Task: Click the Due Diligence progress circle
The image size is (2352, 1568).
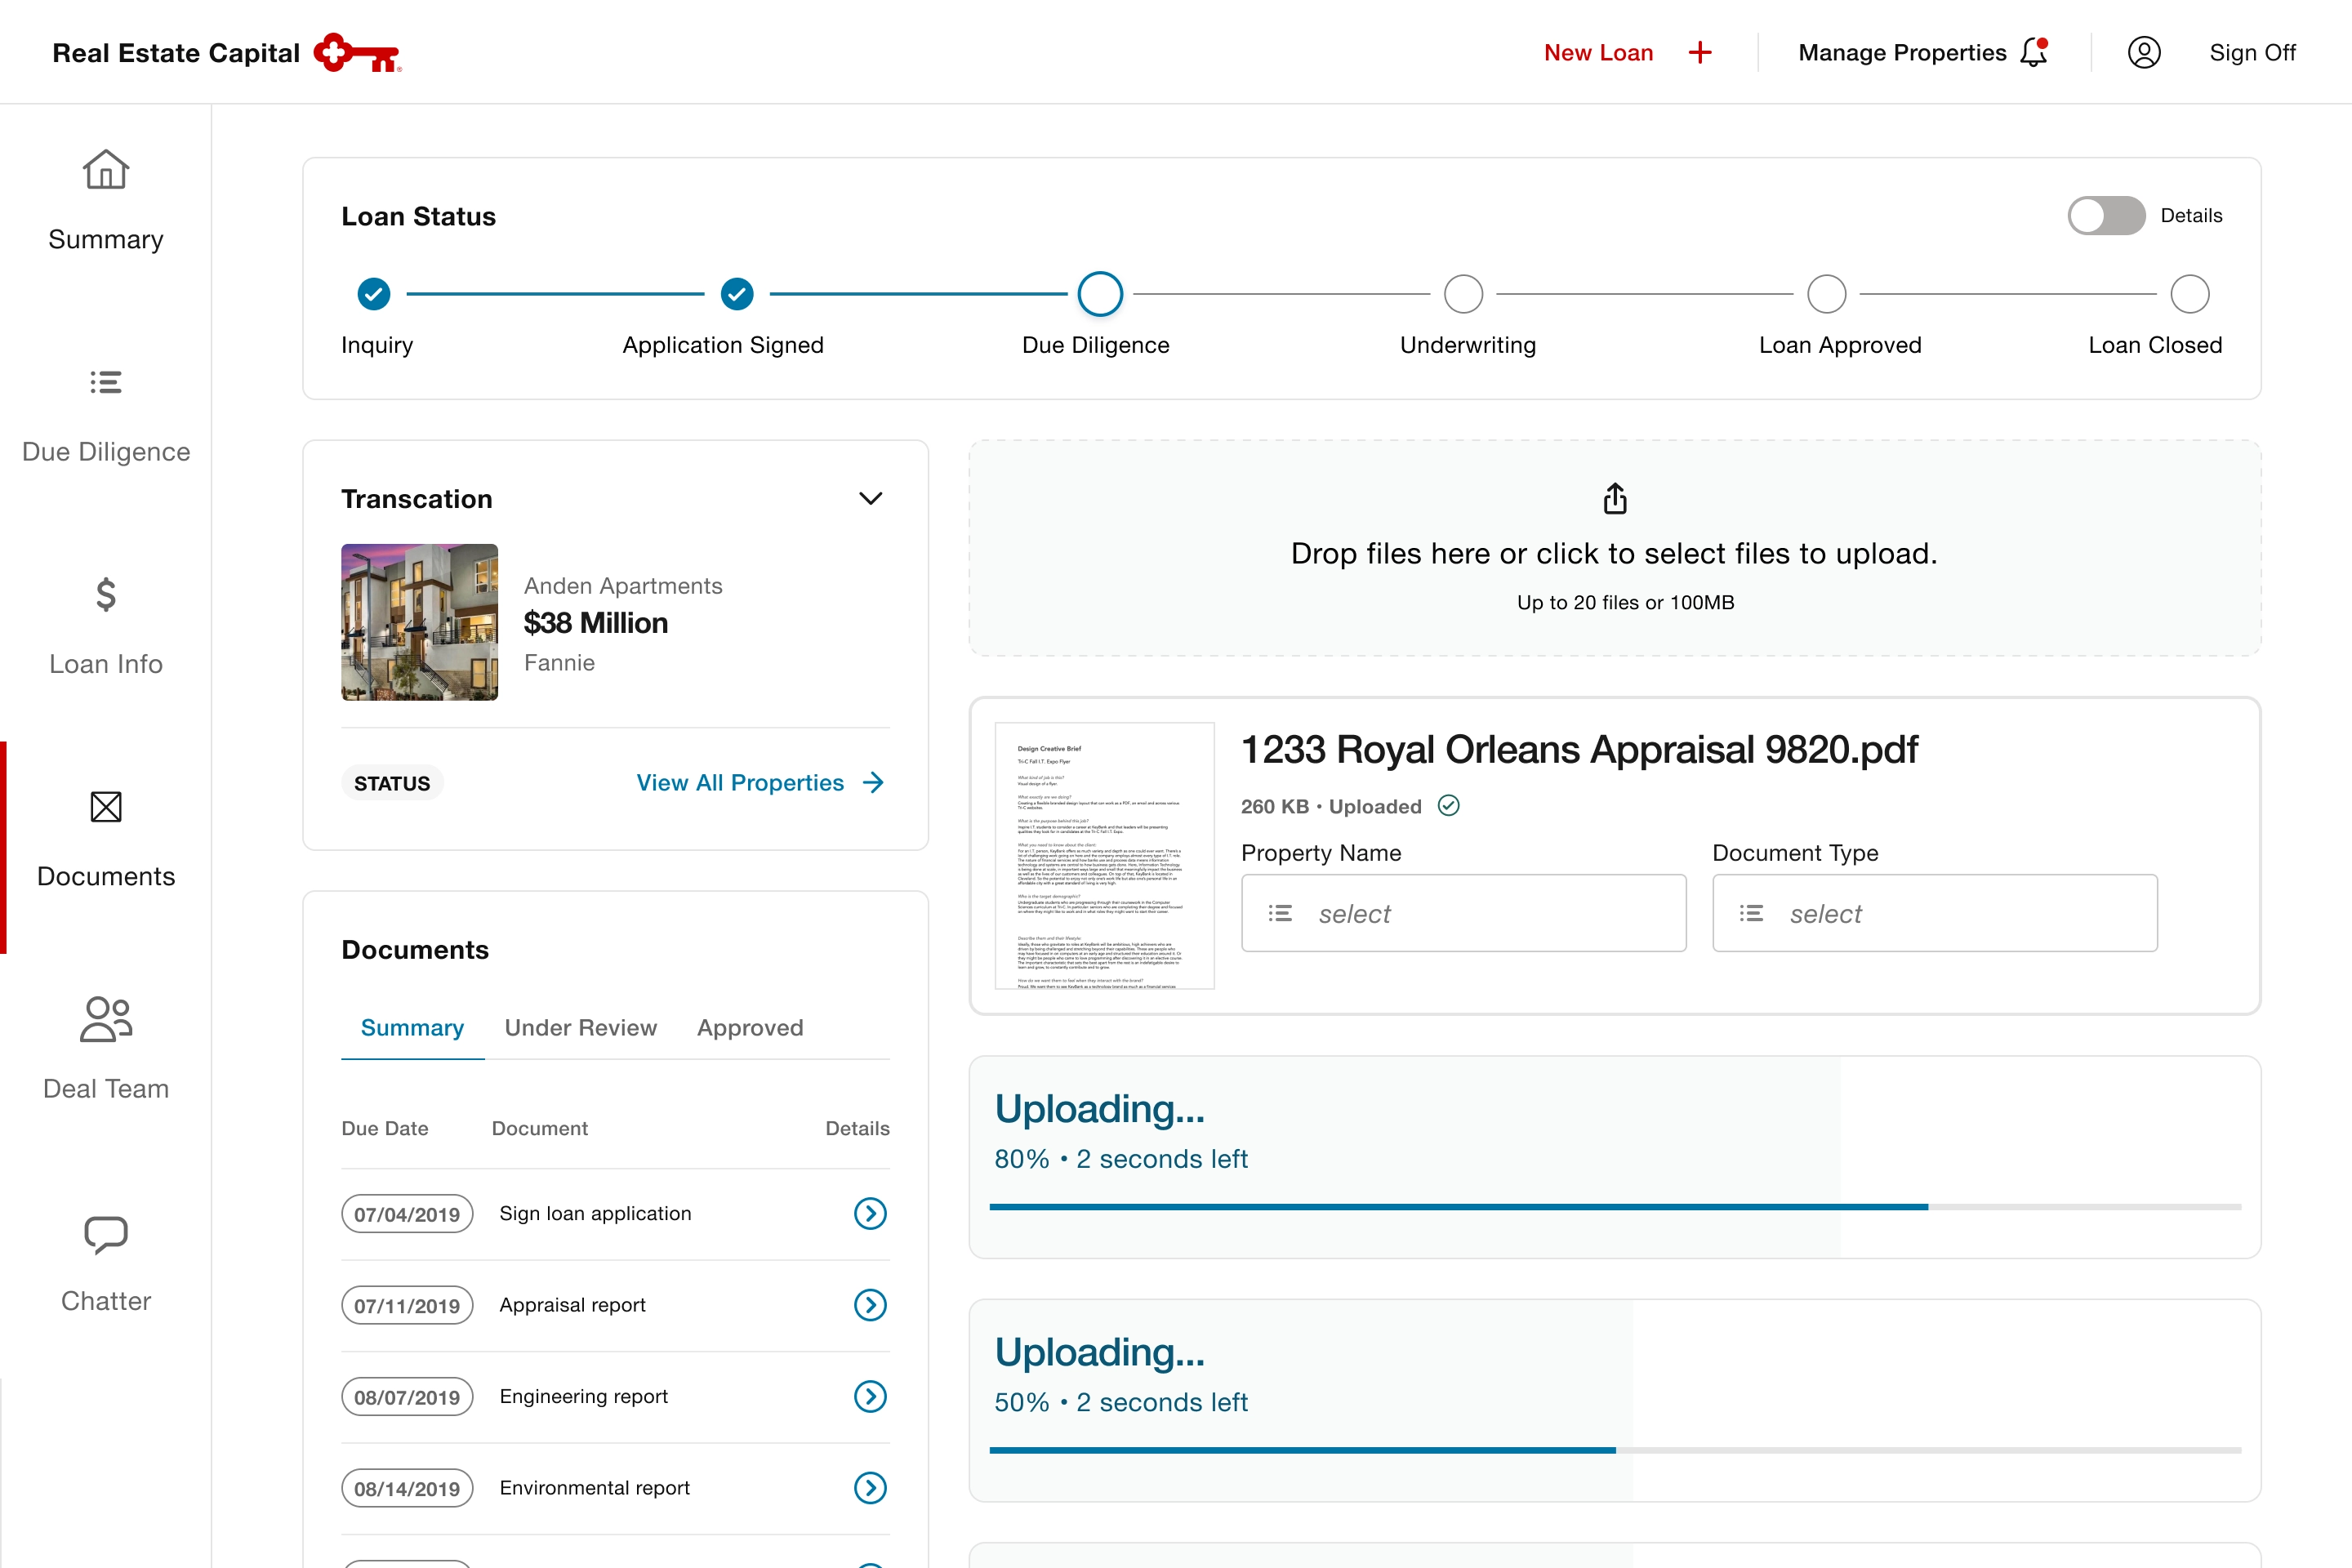Action: coord(1100,294)
